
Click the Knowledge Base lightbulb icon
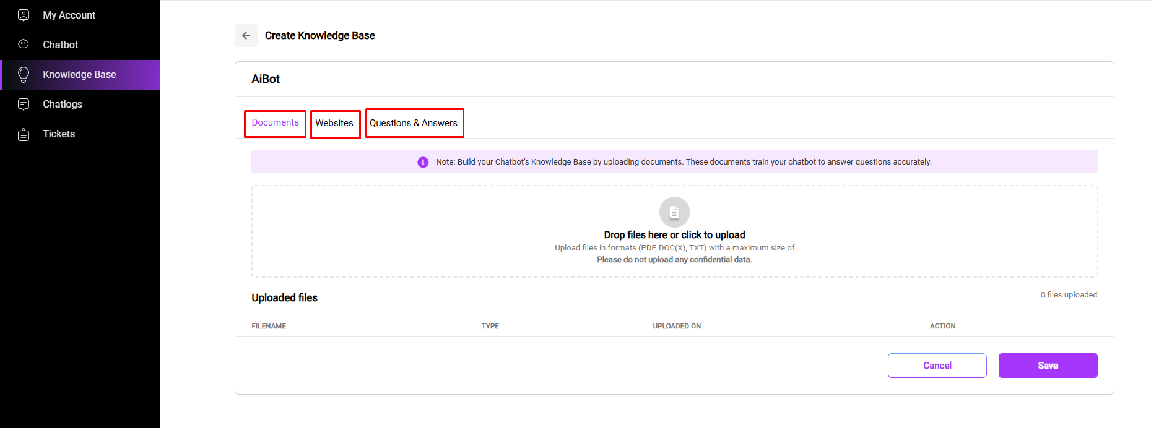coord(24,74)
